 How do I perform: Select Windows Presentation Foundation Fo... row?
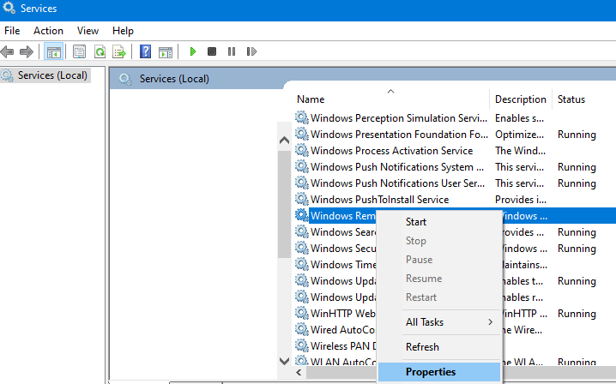coord(399,135)
